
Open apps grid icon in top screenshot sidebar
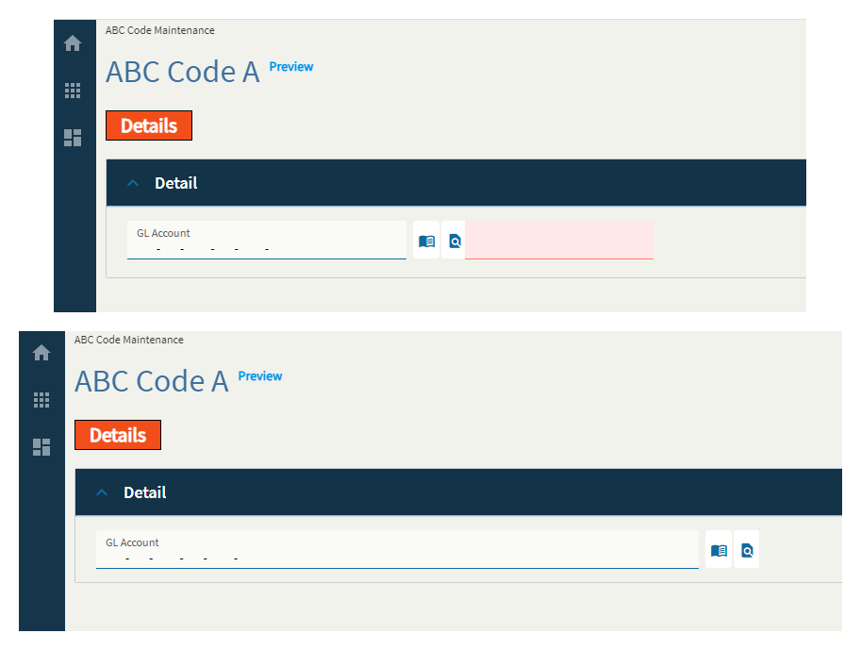point(73,91)
